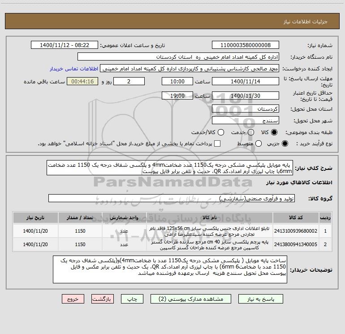Click the تعداد / مقدار column header
The width and height of the screenshot is (345, 334).
80,217
